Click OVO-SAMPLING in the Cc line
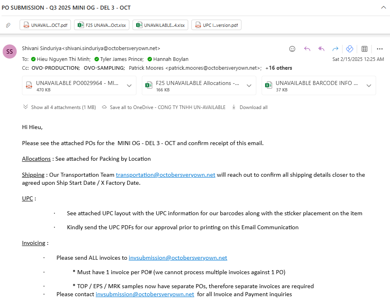 tap(104, 68)
